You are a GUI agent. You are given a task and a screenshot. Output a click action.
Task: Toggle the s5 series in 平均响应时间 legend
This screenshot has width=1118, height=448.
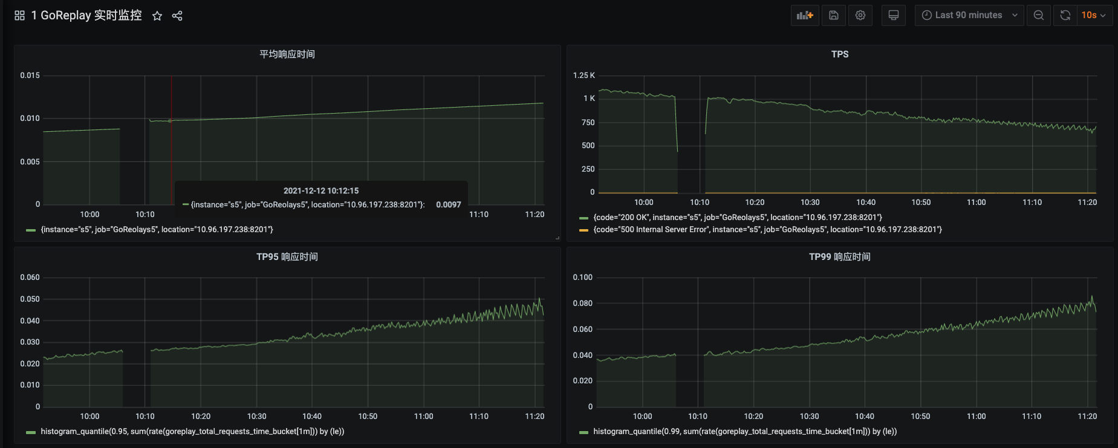[157, 230]
